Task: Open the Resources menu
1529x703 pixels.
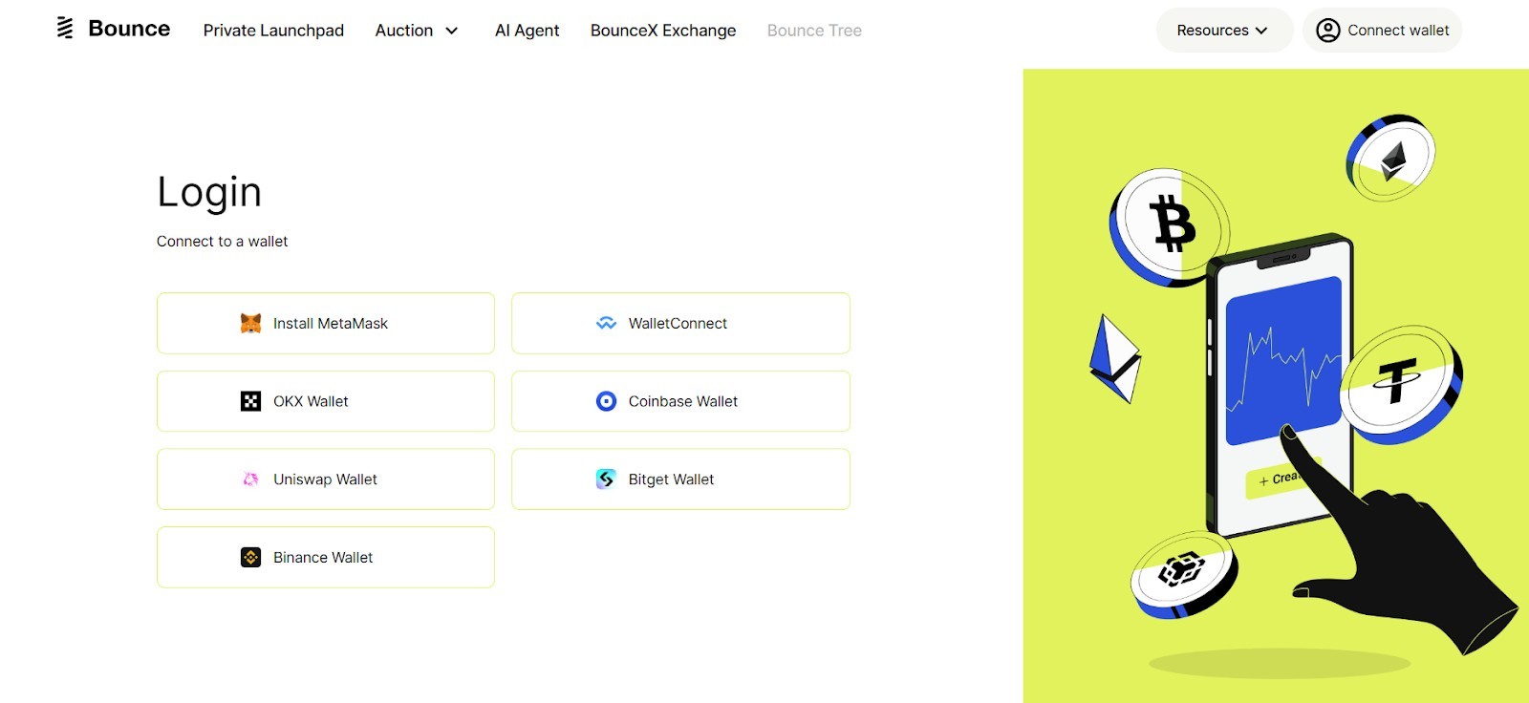Action: [x=1224, y=31]
